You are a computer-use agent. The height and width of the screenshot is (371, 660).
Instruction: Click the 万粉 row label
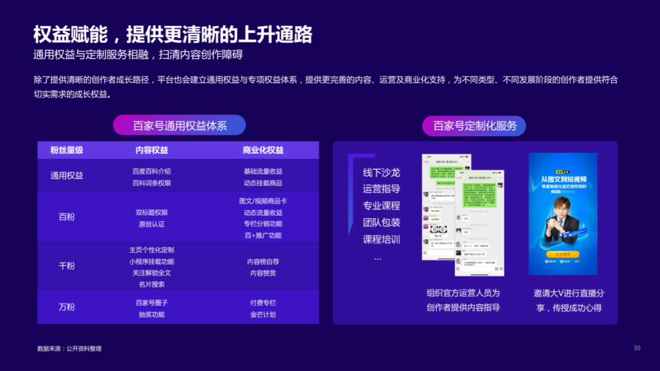(67, 307)
